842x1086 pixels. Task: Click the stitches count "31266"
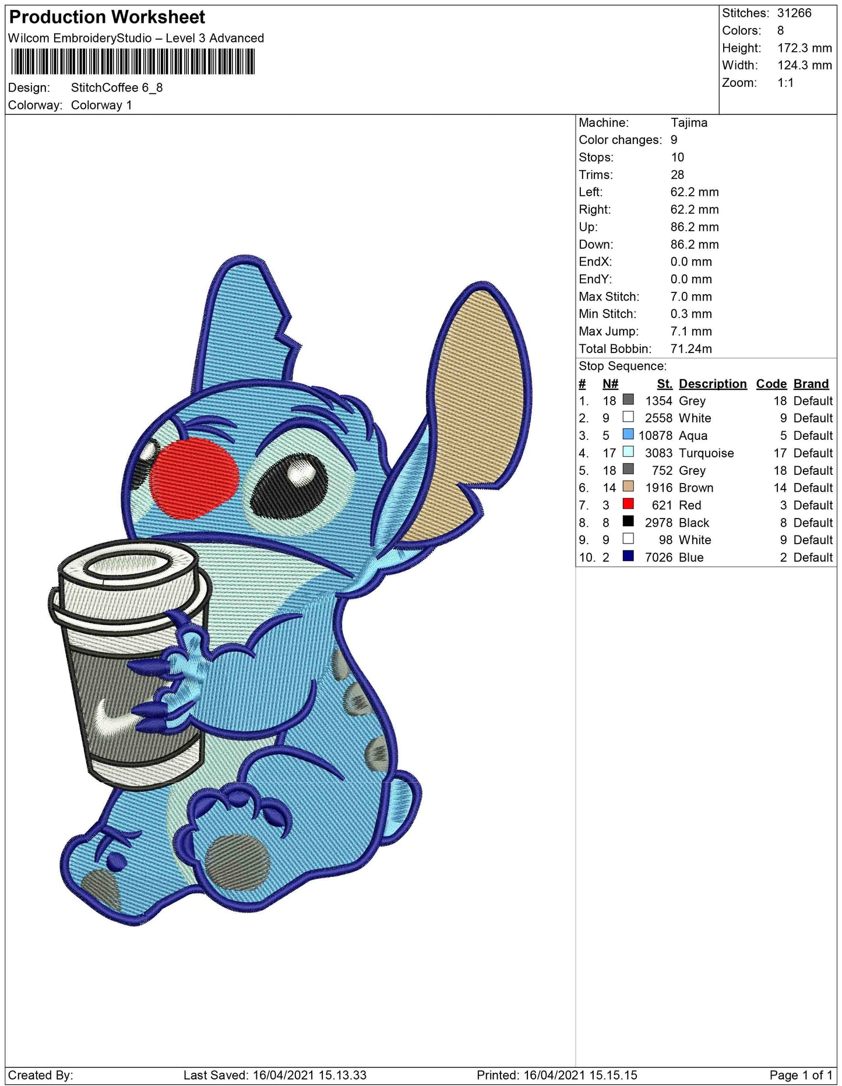794,13
